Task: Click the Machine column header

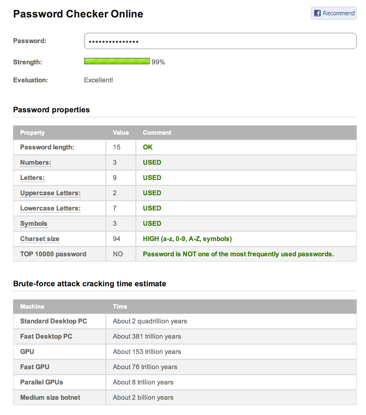Action: point(32,306)
